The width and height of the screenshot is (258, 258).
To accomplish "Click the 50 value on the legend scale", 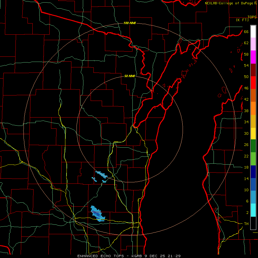I will pyautogui.click(x=246, y=77).
